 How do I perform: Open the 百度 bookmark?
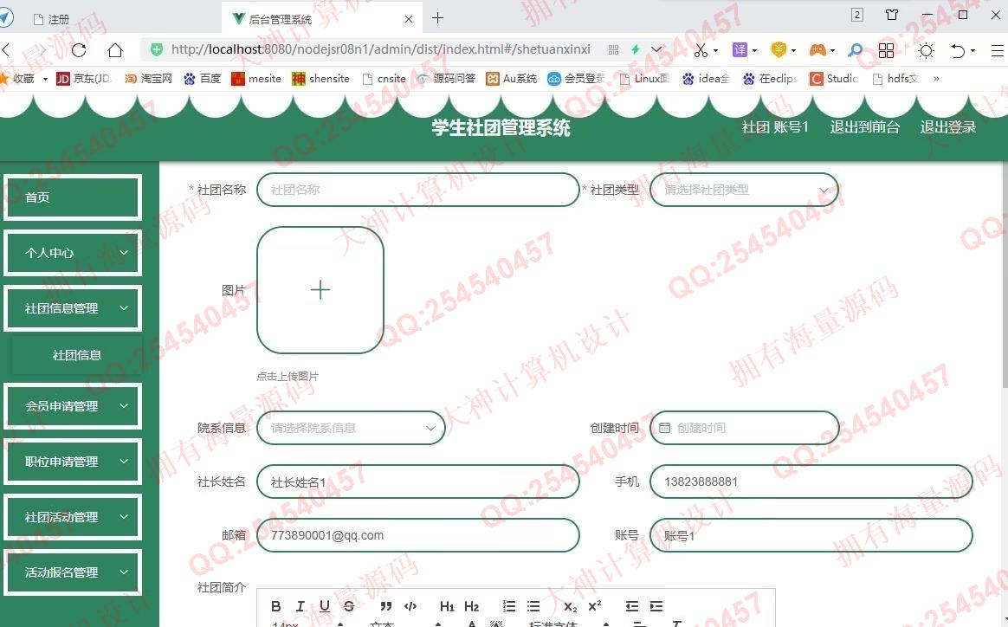point(202,79)
